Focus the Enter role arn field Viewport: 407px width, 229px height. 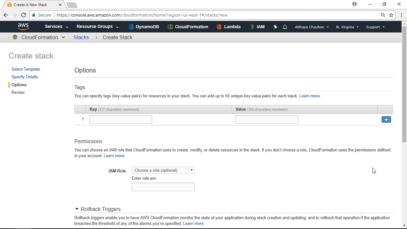163,187
